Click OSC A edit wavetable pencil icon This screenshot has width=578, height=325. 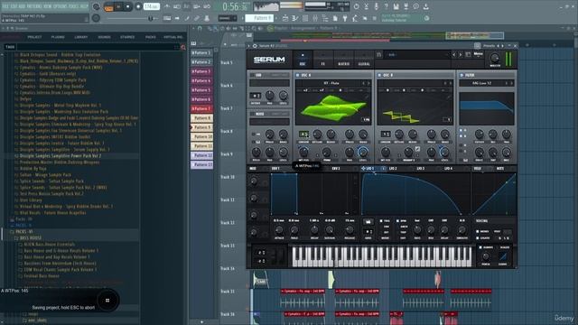point(367,97)
